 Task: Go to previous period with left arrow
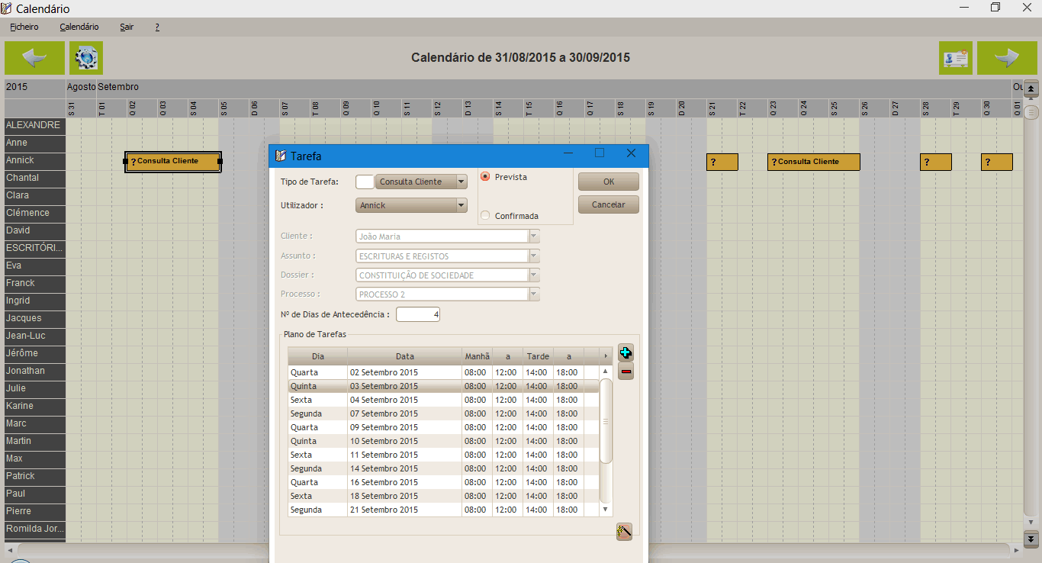click(x=34, y=58)
